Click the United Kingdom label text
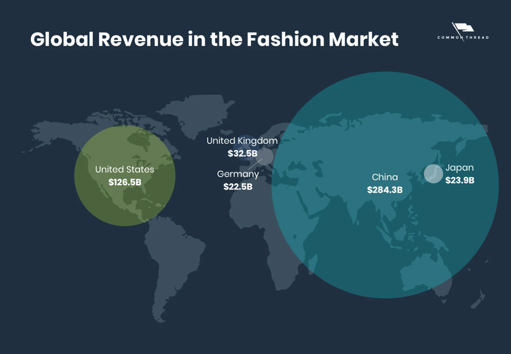 242,141
